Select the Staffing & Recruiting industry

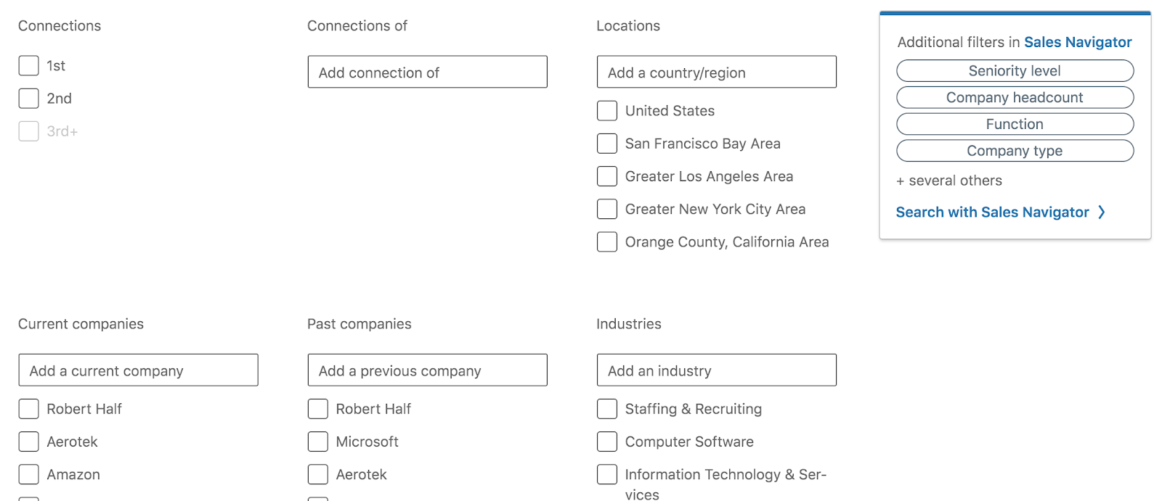pos(607,408)
